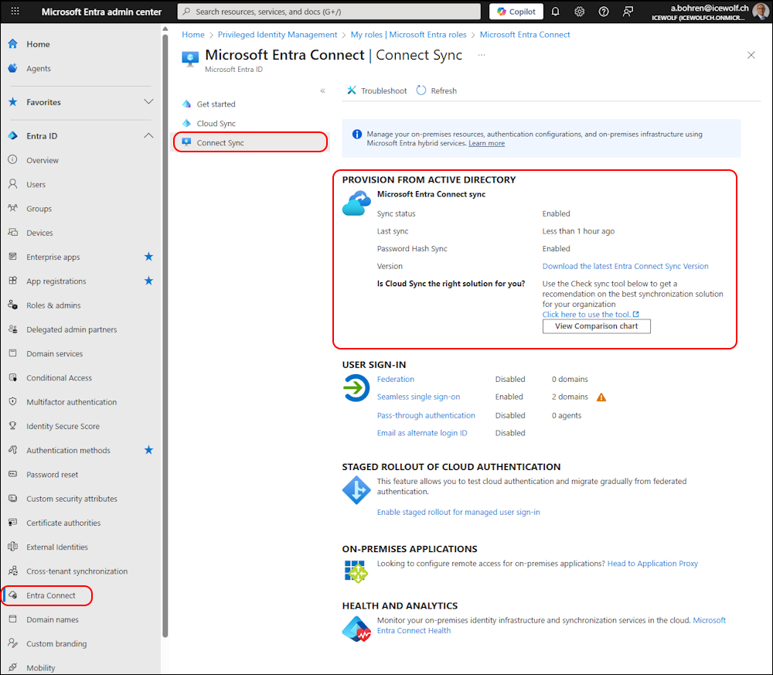Click the Groups icon in sidebar

(x=13, y=208)
